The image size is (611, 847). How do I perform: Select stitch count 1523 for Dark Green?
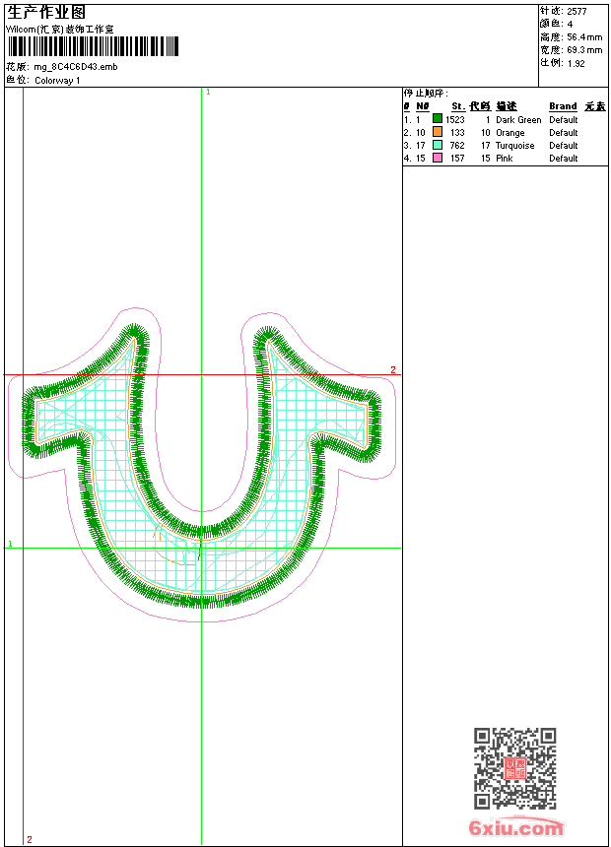pyautogui.click(x=455, y=120)
